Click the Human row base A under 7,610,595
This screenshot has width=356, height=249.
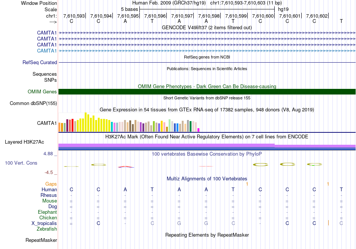pyautogui.click(x=125, y=189)
